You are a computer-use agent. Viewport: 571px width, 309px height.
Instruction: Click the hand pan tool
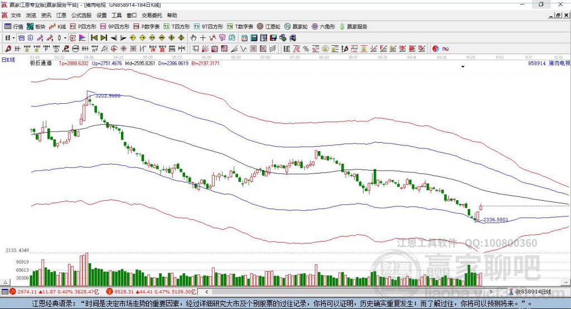click(x=193, y=38)
